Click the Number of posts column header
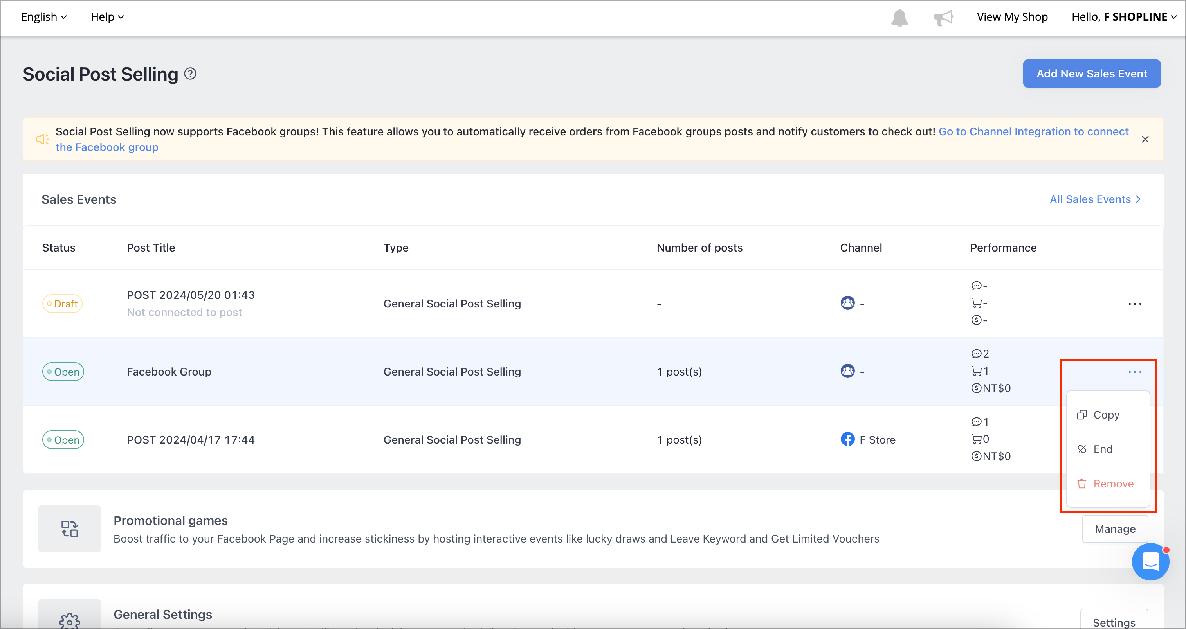The width and height of the screenshot is (1186, 629). [x=699, y=248]
